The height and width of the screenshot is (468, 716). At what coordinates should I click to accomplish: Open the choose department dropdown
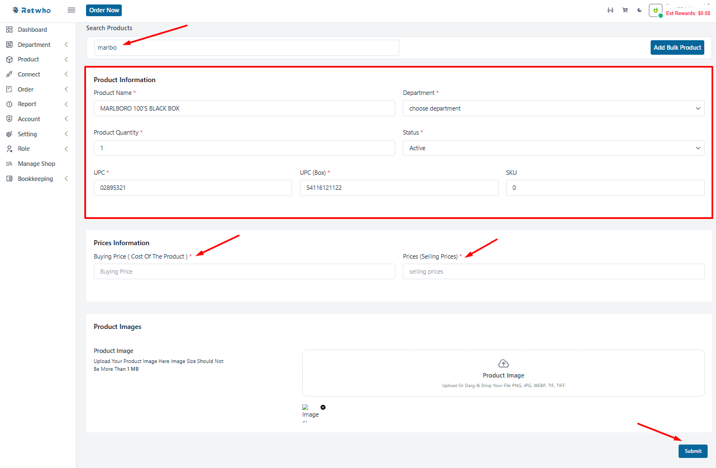553,108
